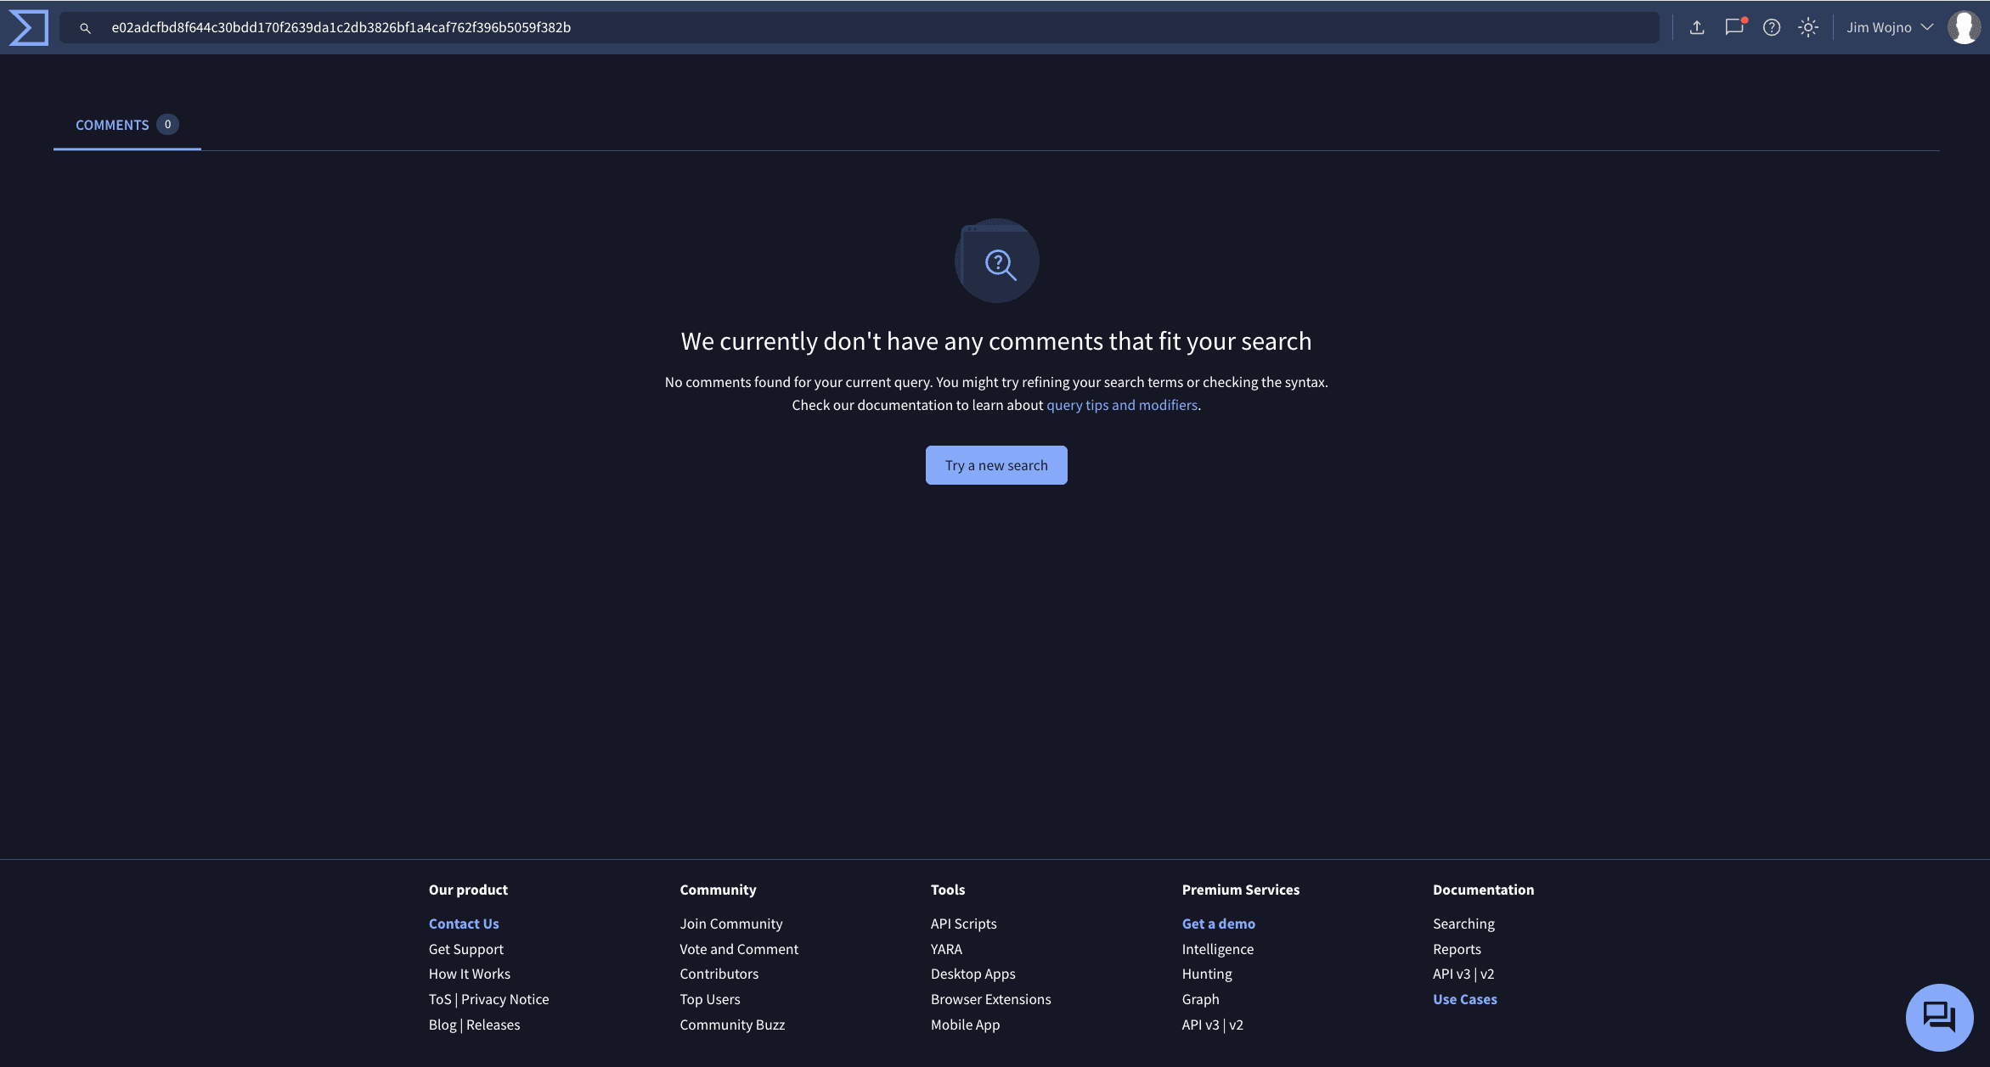Open the live chat bubble
The width and height of the screenshot is (1990, 1067).
pos(1940,1016)
